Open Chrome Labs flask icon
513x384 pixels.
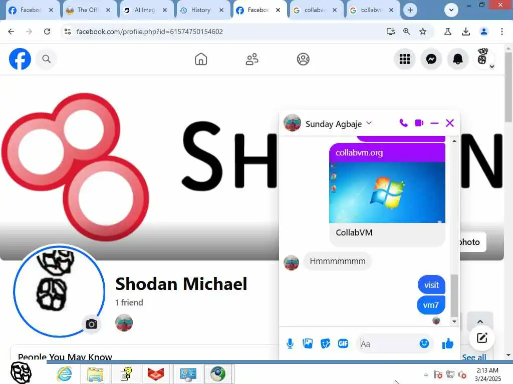[448, 31]
